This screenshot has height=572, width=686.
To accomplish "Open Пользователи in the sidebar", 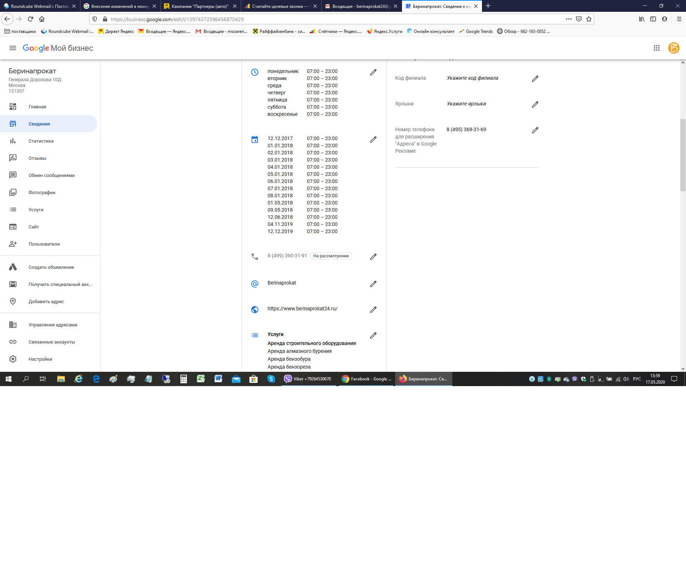I will click(49, 244).
